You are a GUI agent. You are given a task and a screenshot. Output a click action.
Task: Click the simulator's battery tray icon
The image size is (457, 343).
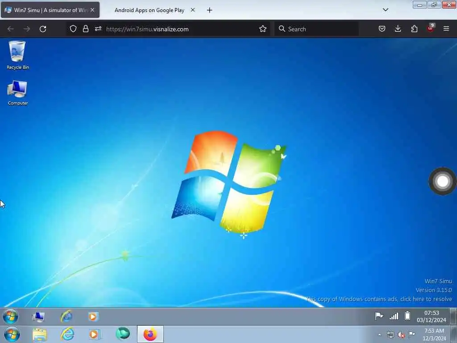coord(407,316)
